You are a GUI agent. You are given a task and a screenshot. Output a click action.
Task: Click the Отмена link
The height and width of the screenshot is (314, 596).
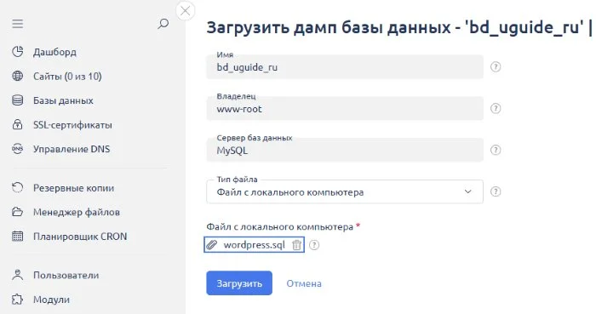[304, 283]
